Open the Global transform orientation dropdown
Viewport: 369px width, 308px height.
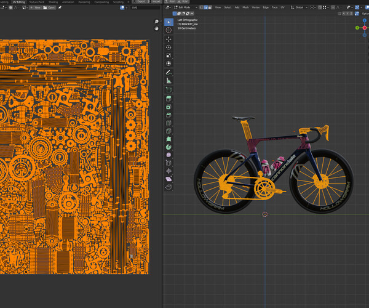(300, 7)
